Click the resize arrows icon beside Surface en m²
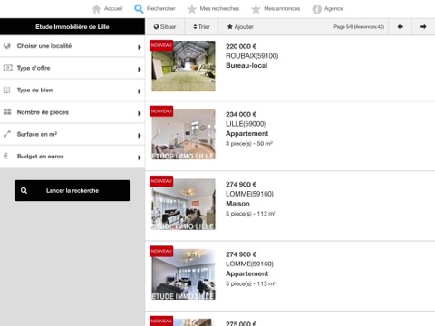The width and height of the screenshot is (435, 326). click(7, 134)
